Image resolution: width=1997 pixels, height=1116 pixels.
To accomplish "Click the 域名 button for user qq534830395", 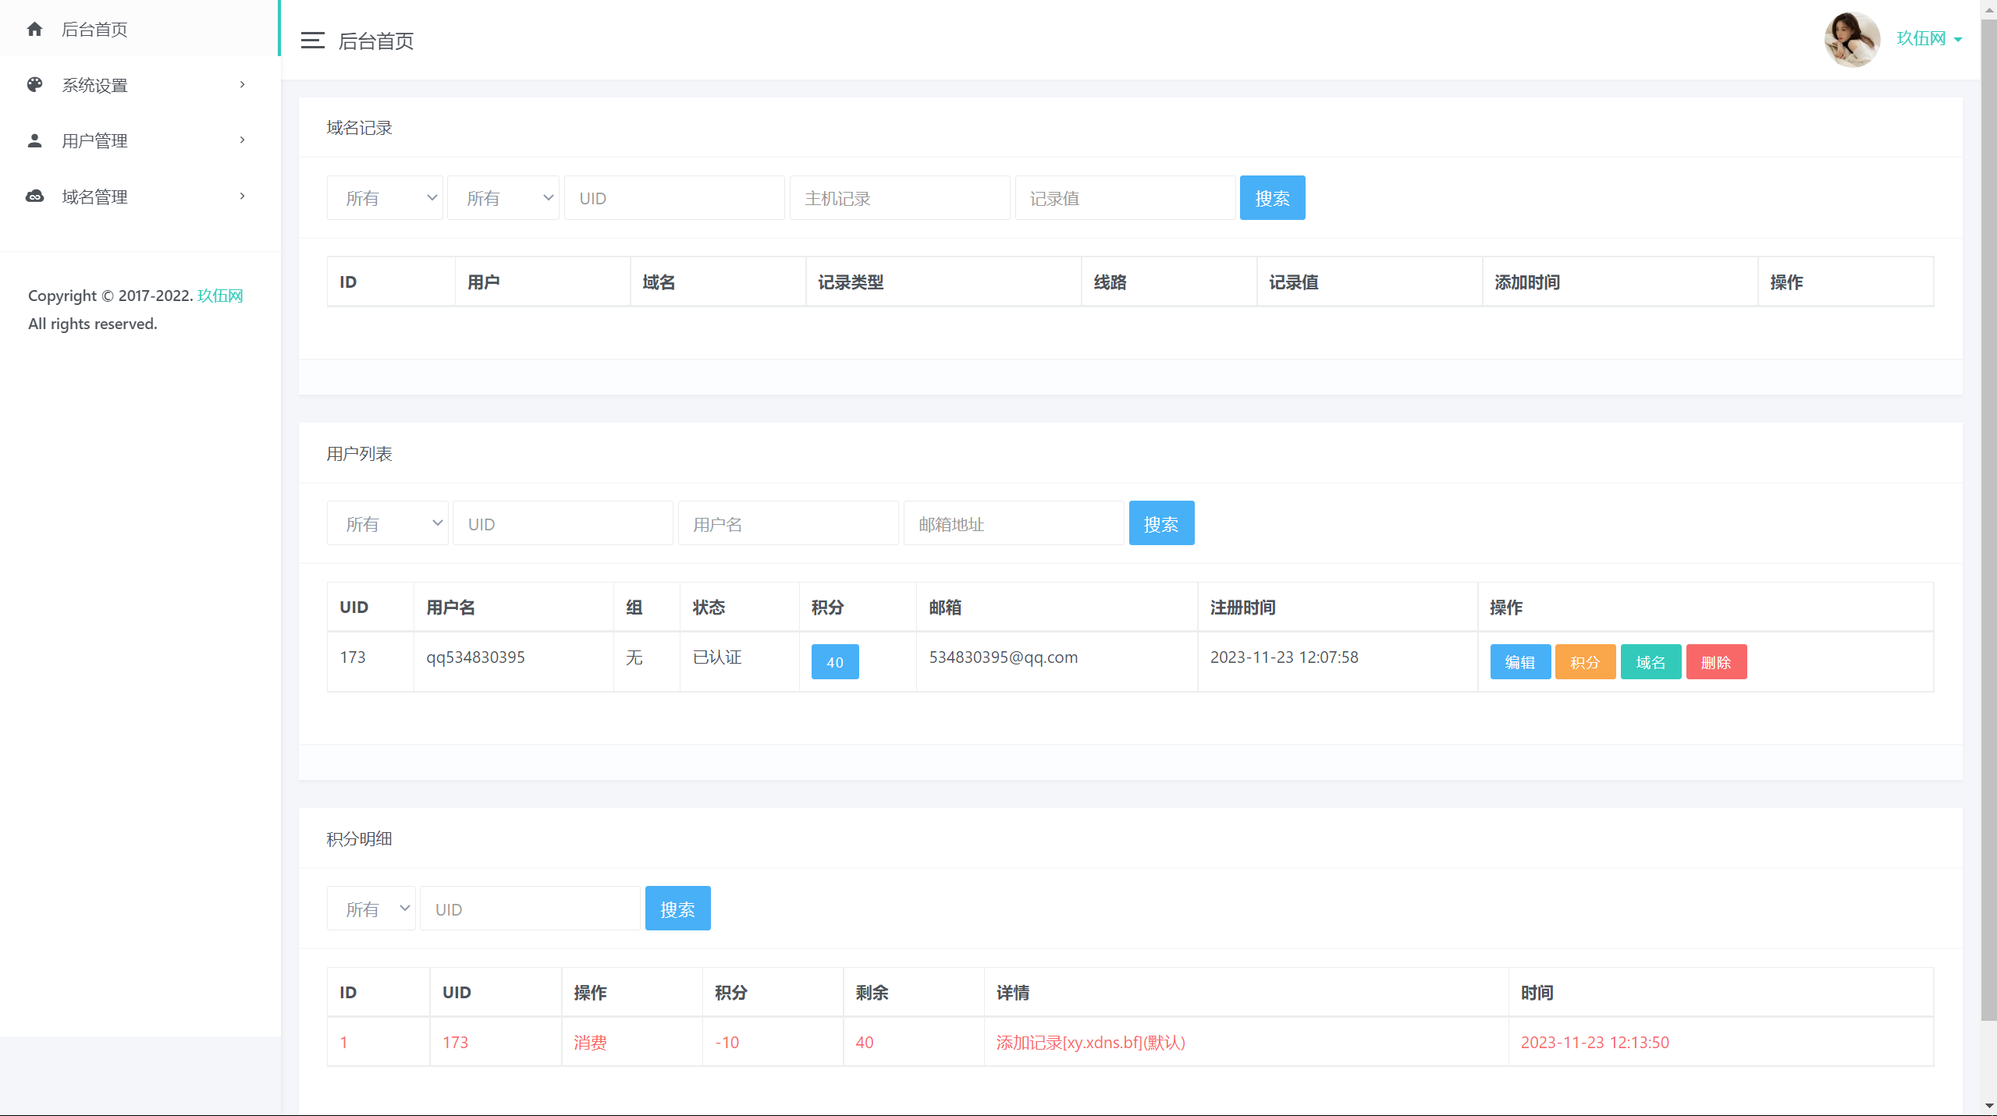I will (1651, 662).
